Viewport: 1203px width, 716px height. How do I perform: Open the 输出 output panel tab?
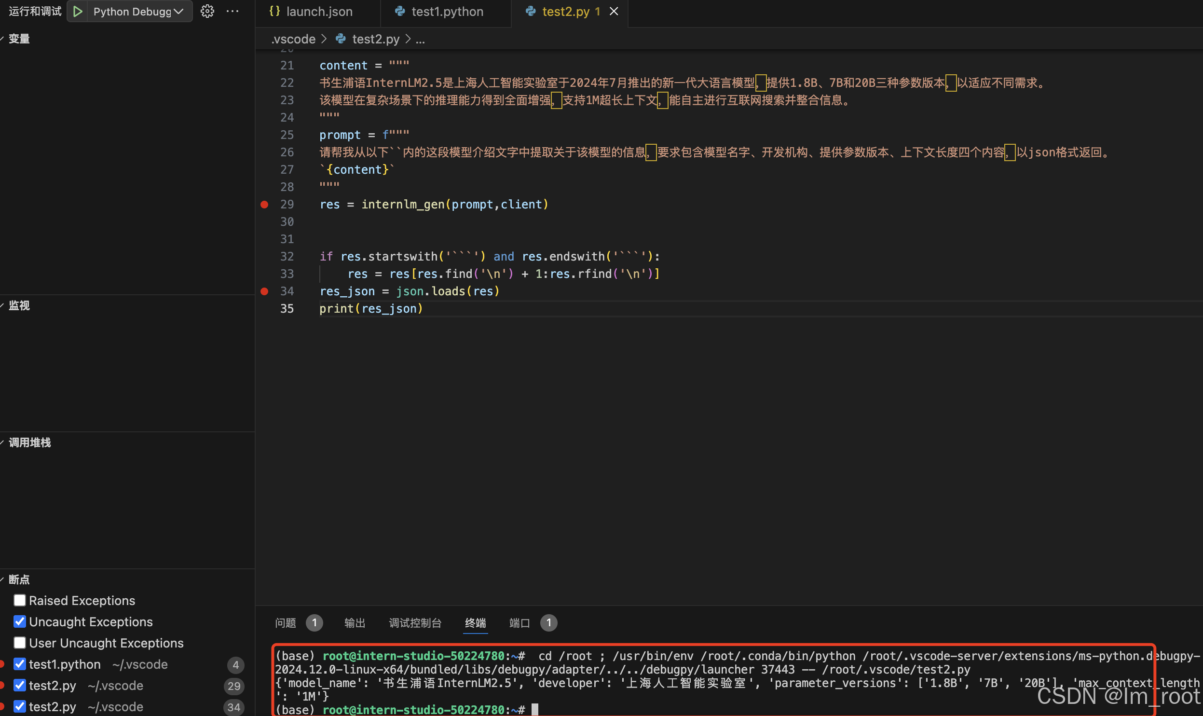(355, 623)
